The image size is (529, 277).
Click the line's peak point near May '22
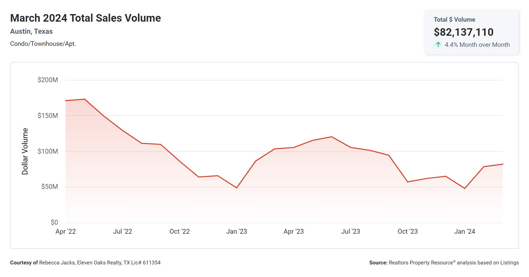[85, 99]
